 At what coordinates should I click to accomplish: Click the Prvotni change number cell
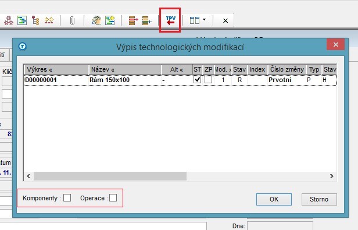click(x=287, y=80)
